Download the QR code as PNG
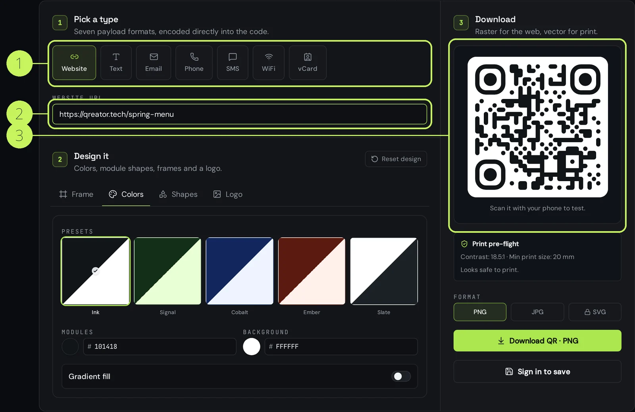This screenshot has width=635, height=412. coord(537,341)
